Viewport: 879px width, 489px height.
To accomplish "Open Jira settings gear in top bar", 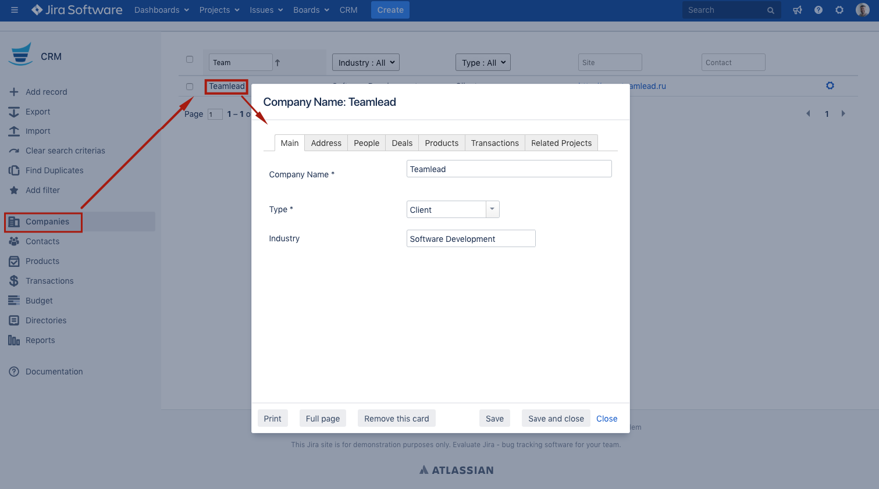I will pos(839,10).
